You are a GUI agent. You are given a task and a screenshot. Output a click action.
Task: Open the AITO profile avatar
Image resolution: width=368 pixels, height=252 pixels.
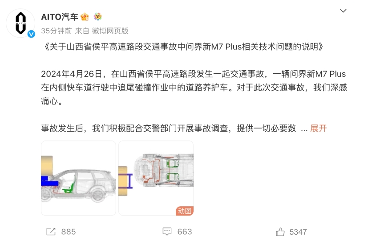tap(20, 23)
